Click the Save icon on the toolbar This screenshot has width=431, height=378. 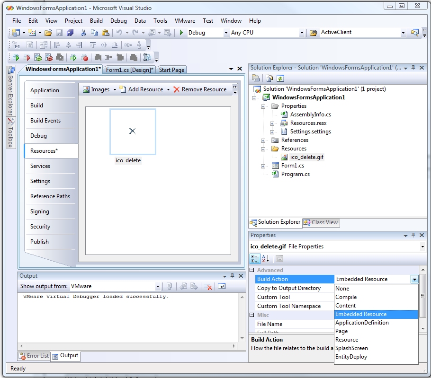[59, 32]
